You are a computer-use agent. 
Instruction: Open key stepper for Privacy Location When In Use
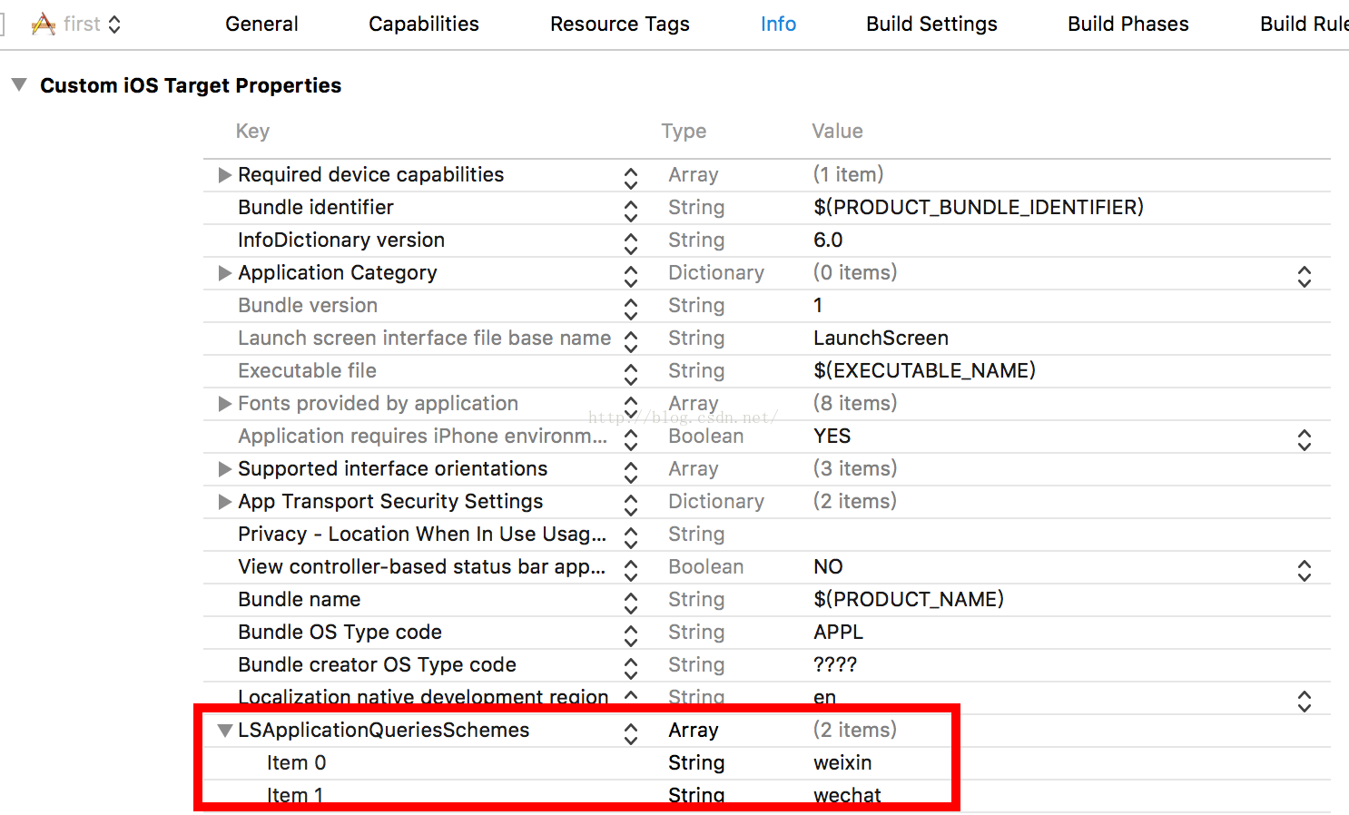pyautogui.click(x=631, y=537)
